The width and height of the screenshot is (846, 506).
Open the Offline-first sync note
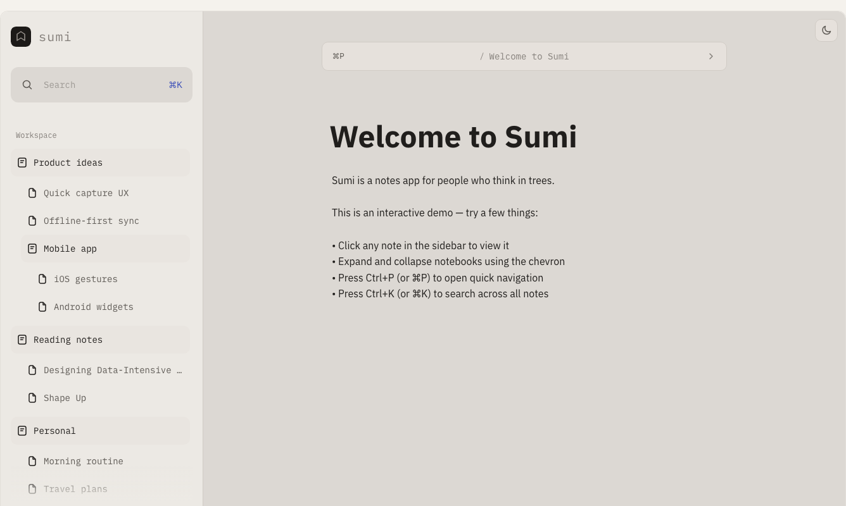(x=91, y=221)
